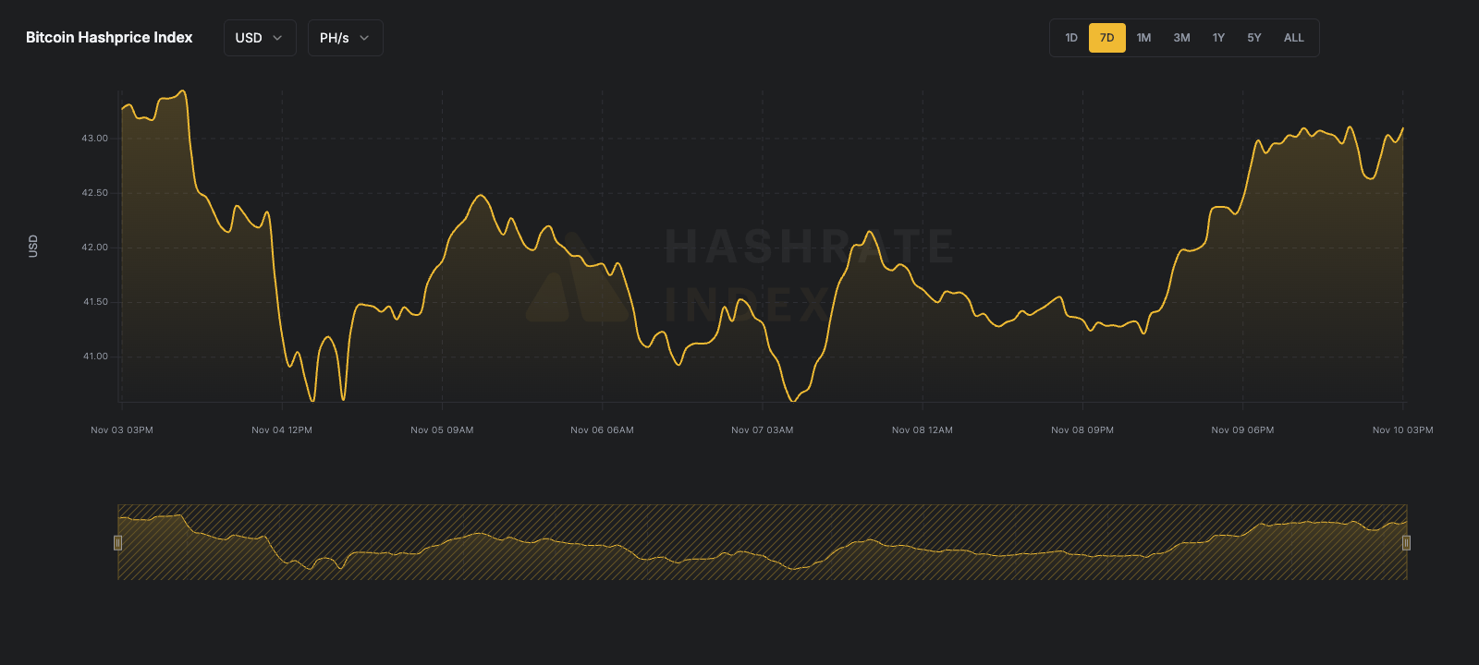Click the 42.50 y-axis value
The height and width of the screenshot is (665, 1479).
(95, 193)
